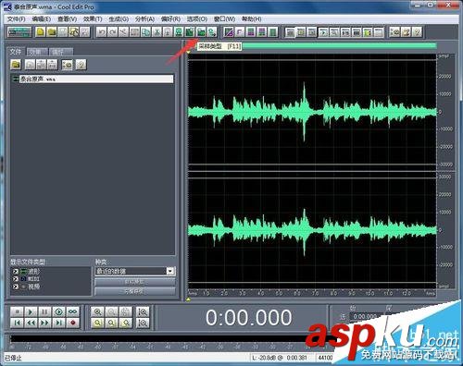
Task: Click the Play transport button
Action: click(x=31, y=311)
